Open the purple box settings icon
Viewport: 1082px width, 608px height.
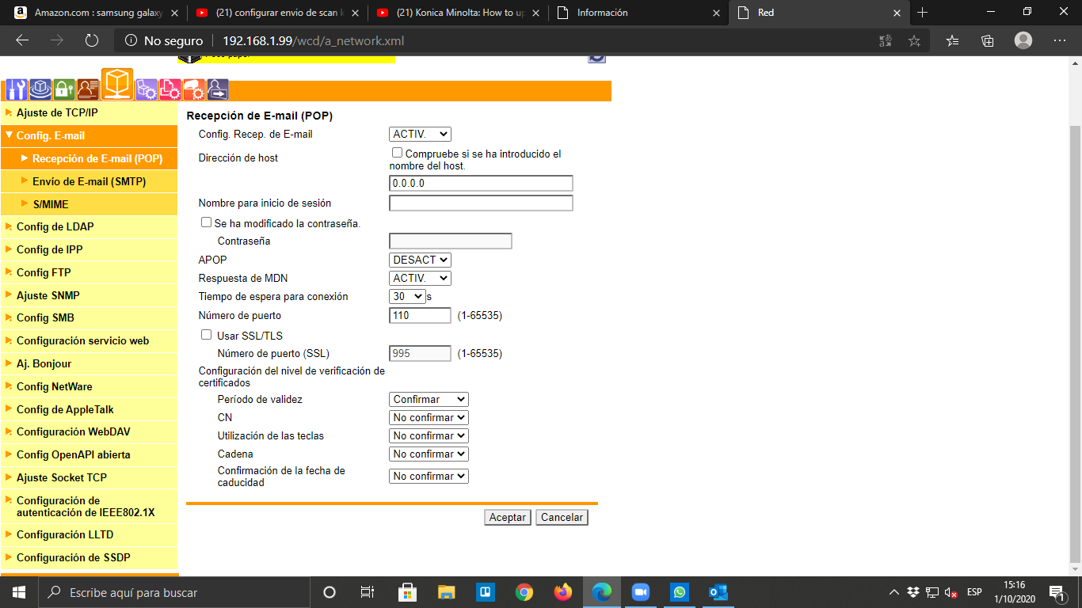(147, 89)
